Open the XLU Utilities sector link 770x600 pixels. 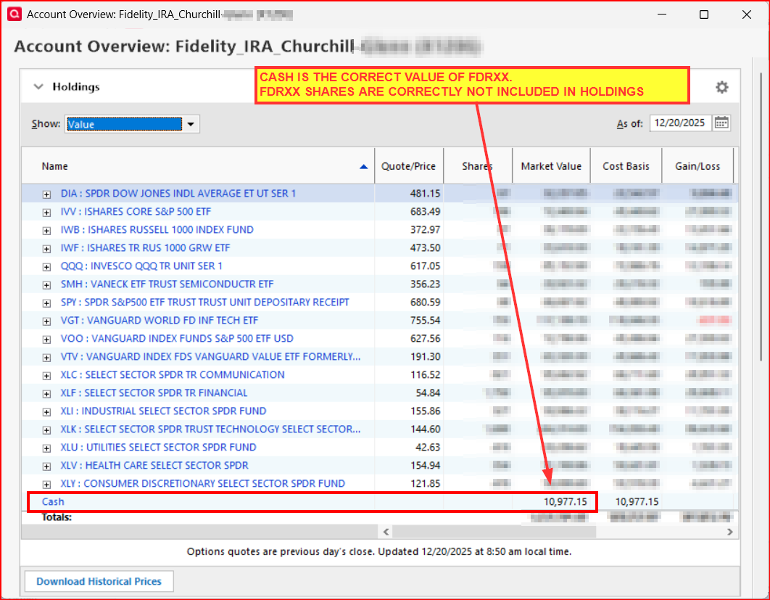tap(158, 448)
